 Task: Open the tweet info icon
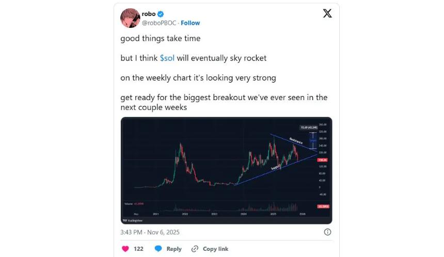[x=327, y=232]
